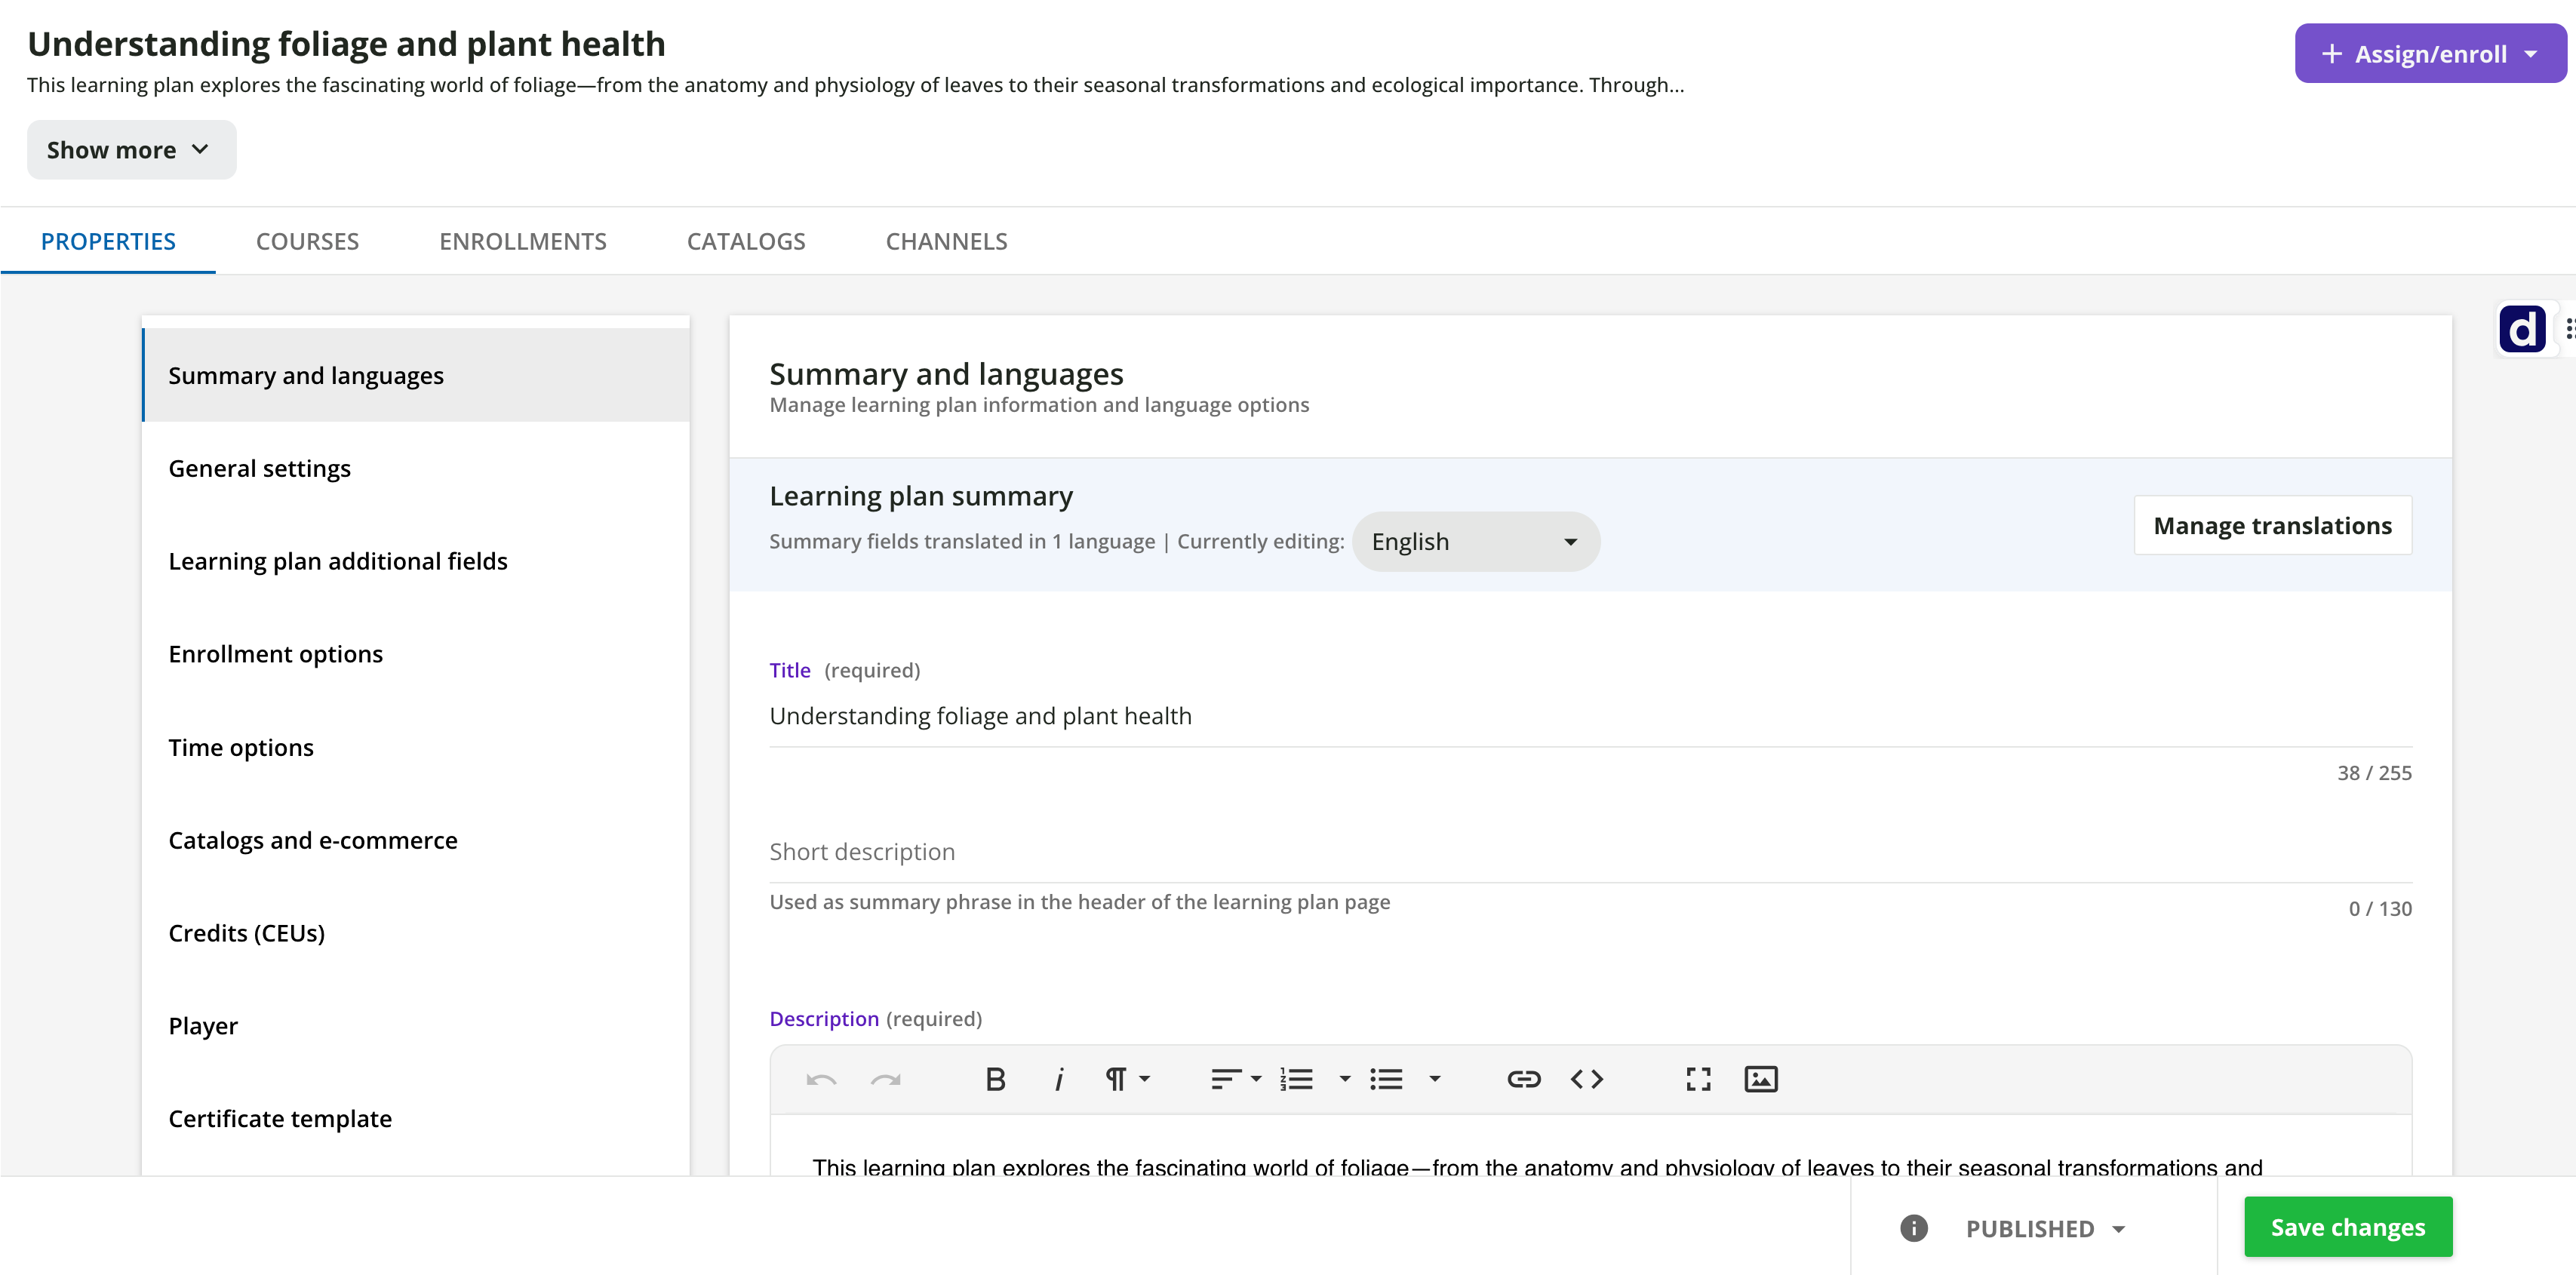Viewport: 2576px width, 1275px height.
Task: Open Certificate template section
Action: click(x=416, y=1118)
